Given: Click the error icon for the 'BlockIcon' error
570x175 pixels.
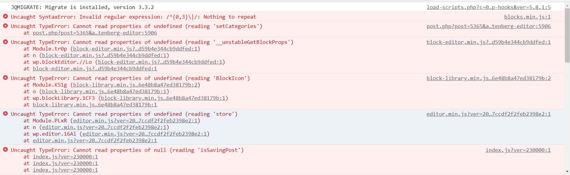Looking at the screenshot, I should pyautogui.click(x=5, y=78).
